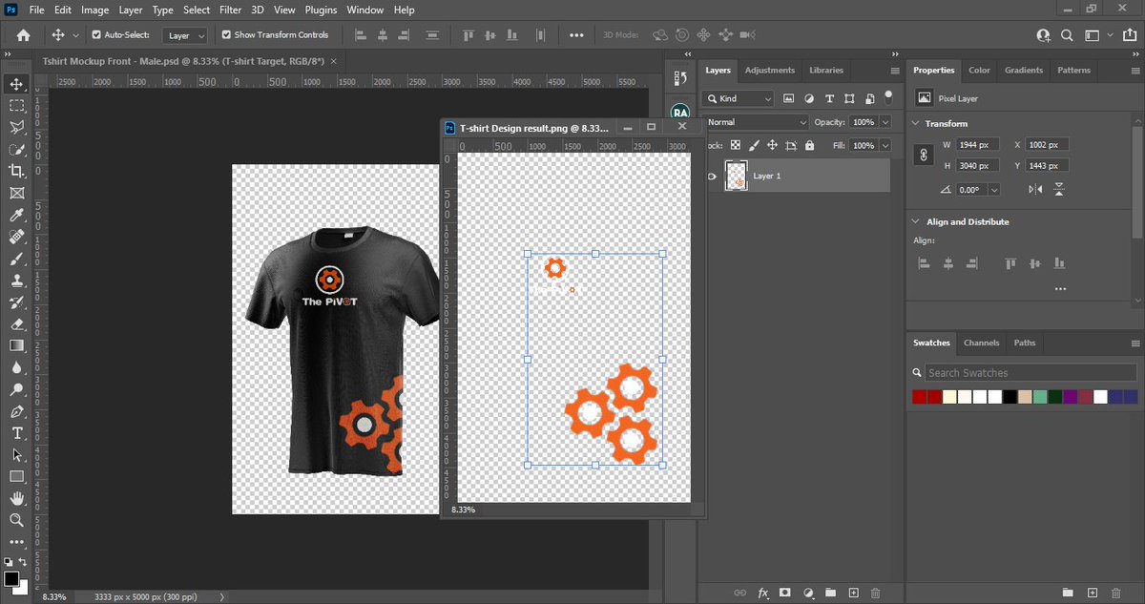Screen dimensions: 1145x604
Task: Open the Filter menu
Action: 230,10
